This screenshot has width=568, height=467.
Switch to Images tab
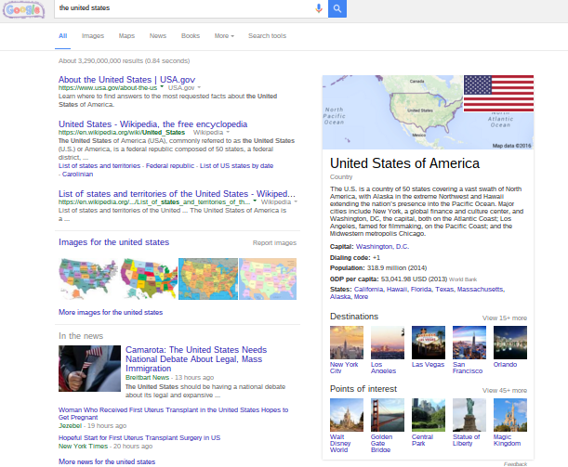click(x=93, y=36)
